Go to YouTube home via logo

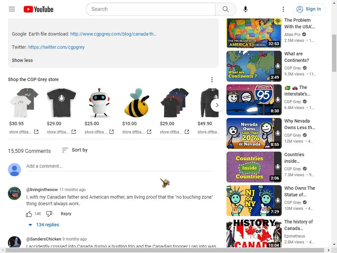[39, 9]
